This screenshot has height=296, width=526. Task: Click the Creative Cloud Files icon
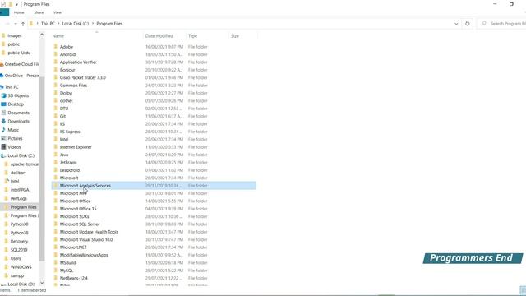2,64
